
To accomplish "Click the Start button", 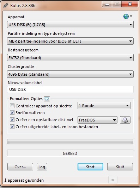I will tap(90, 167).
